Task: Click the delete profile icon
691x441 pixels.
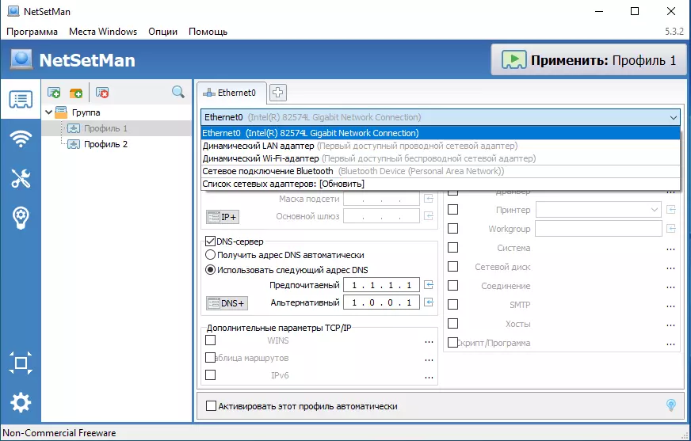Action: [x=101, y=93]
